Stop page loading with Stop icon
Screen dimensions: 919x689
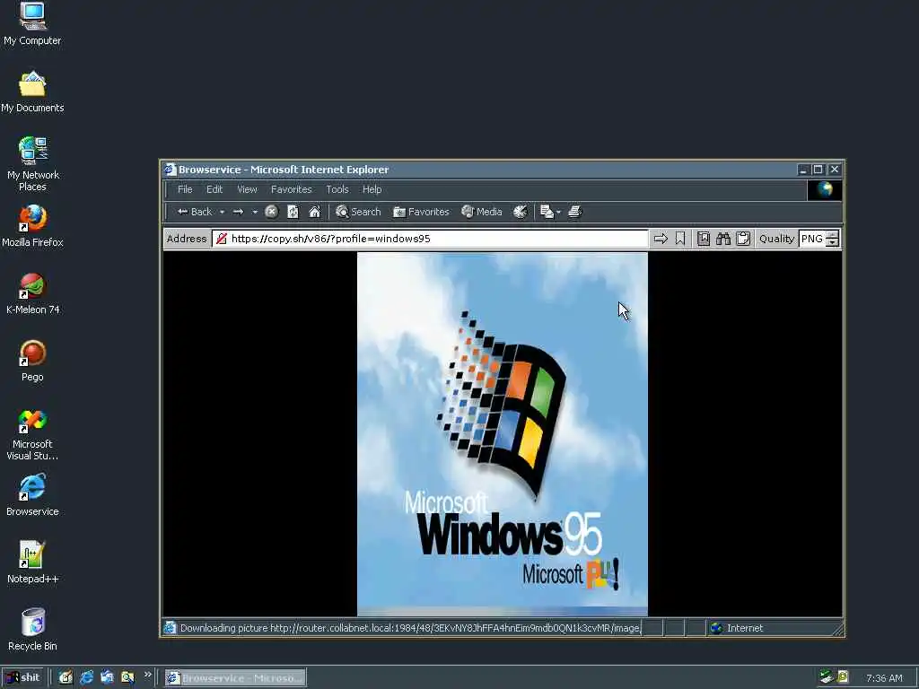click(271, 212)
